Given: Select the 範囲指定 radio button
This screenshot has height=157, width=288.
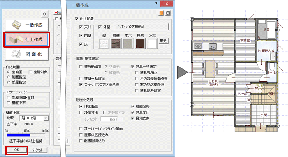Looking at the screenshot, I should coord(9,77).
